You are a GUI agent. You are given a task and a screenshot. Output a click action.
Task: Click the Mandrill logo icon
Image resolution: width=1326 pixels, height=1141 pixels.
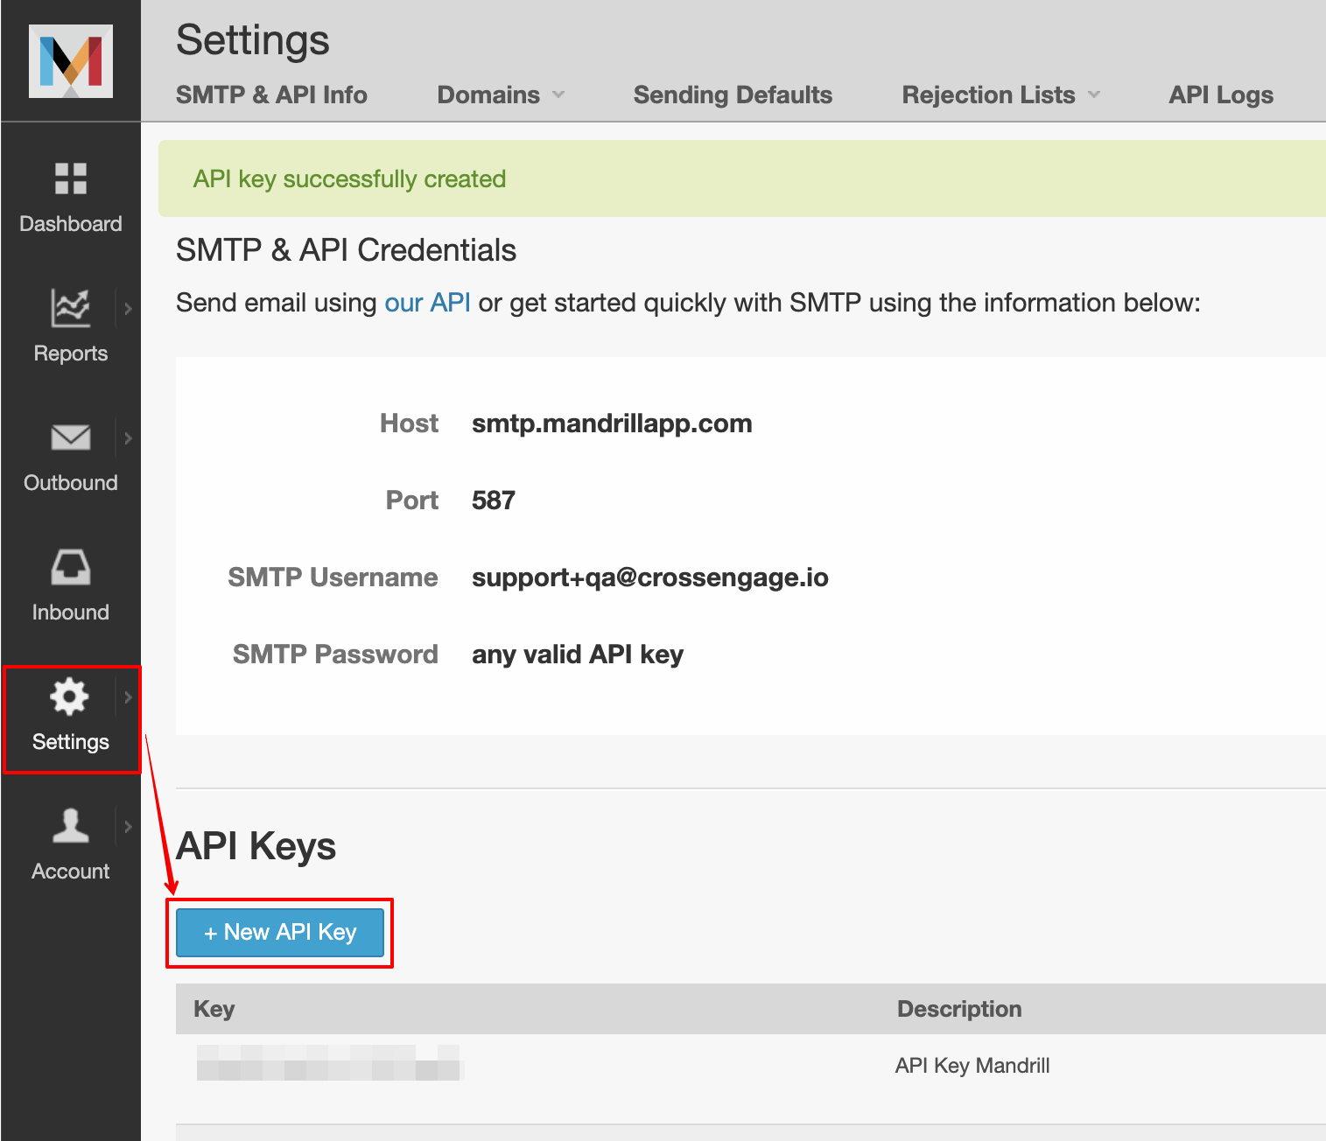click(71, 61)
